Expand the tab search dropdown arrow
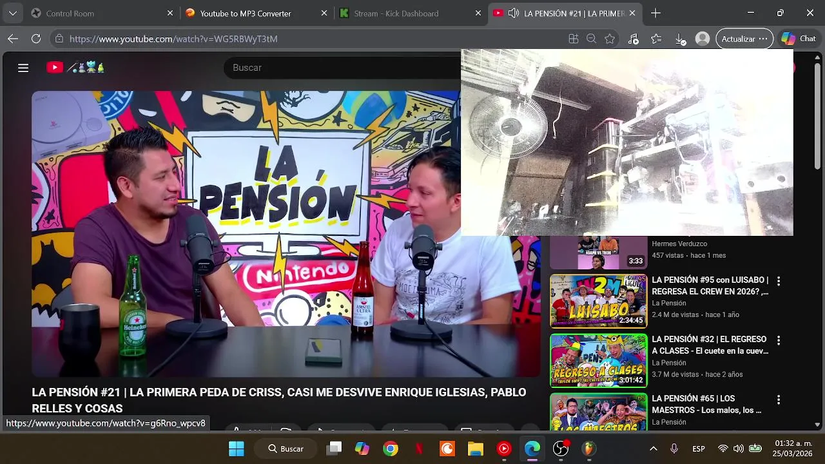This screenshot has height=464, width=825. coord(13,13)
